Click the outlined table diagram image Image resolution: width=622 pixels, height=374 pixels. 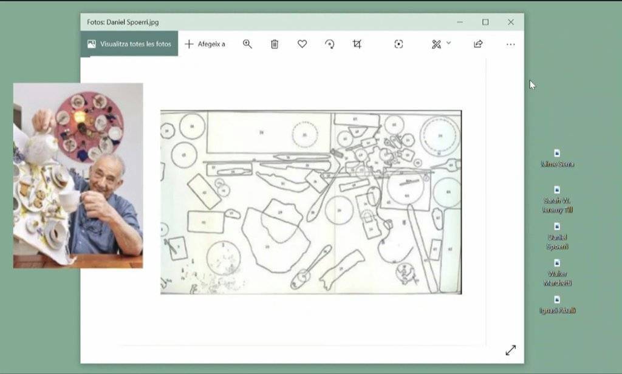[x=310, y=202]
